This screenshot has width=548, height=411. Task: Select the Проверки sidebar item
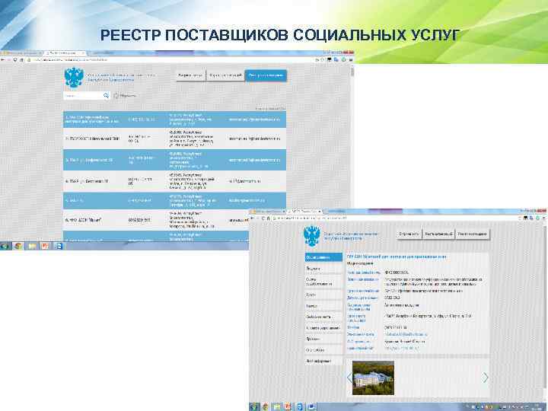point(323,339)
